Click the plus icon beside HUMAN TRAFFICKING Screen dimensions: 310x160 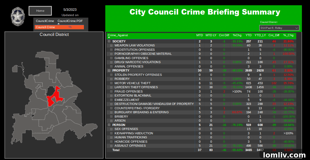click(x=111, y=137)
